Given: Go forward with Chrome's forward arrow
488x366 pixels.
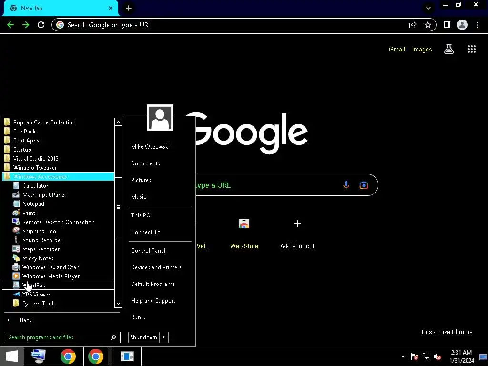Looking at the screenshot, I should click(x=26, y=25).
